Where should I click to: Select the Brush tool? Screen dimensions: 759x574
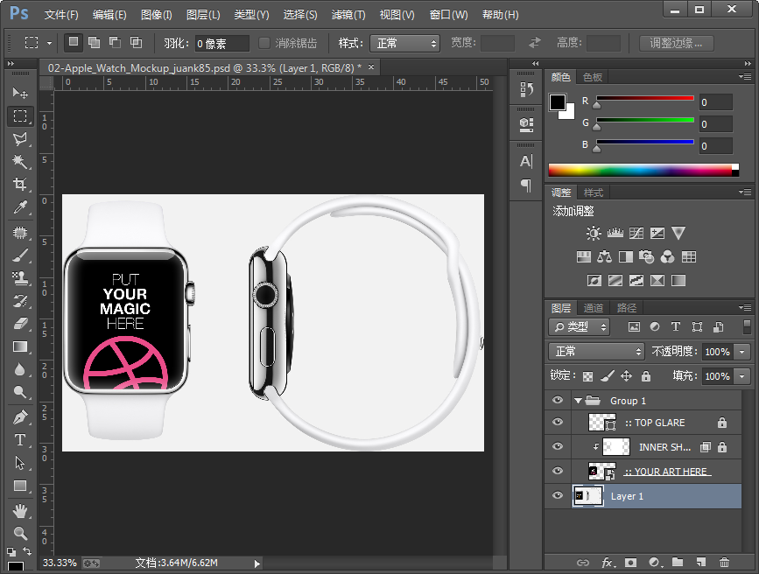(20, 255)
